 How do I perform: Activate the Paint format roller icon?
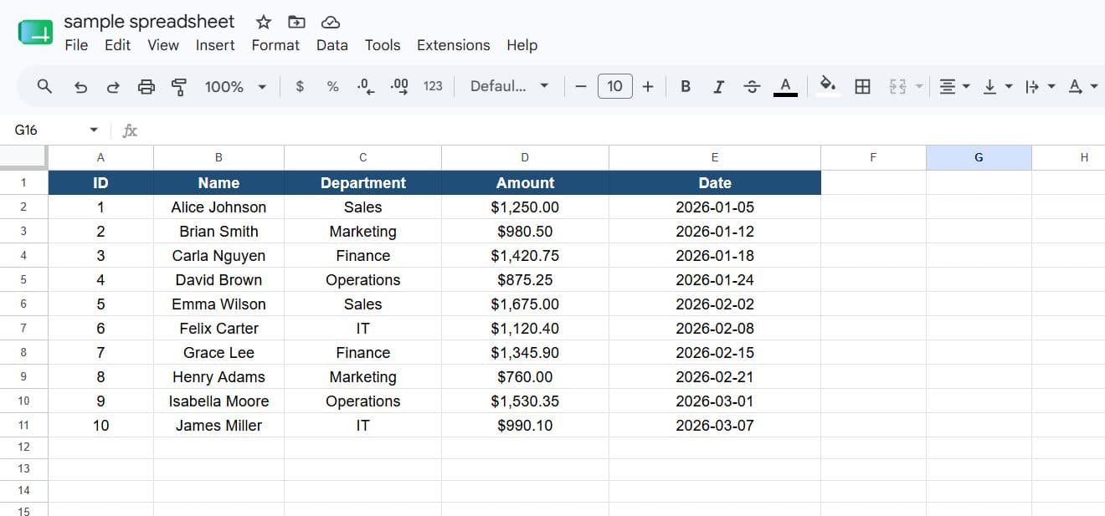(178, 86)
